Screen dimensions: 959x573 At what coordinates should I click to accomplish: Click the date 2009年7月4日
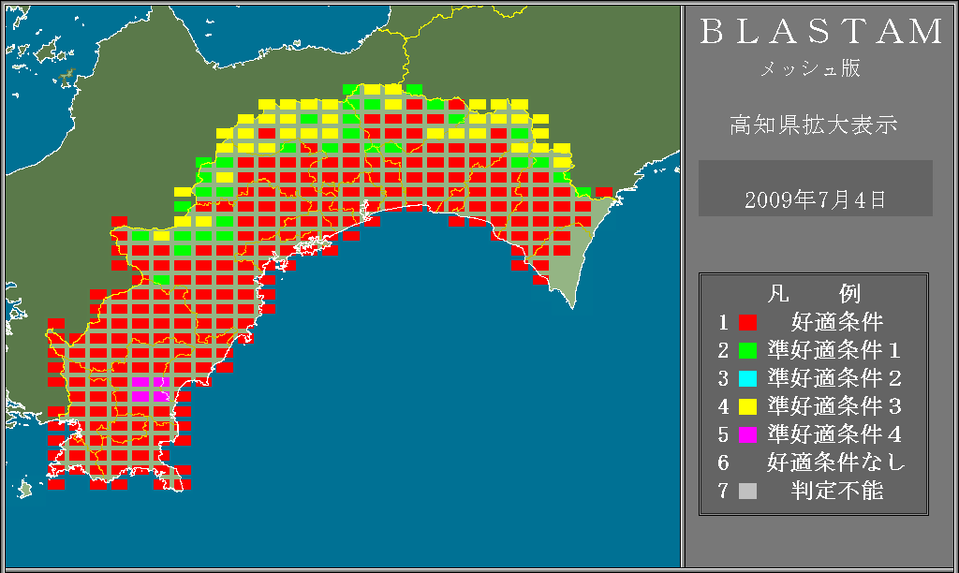[x=815, y=200]
